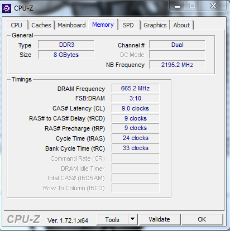Click the CPU-Z app icon in title bar
Screen dimensions: 230x231
point(7,8)
